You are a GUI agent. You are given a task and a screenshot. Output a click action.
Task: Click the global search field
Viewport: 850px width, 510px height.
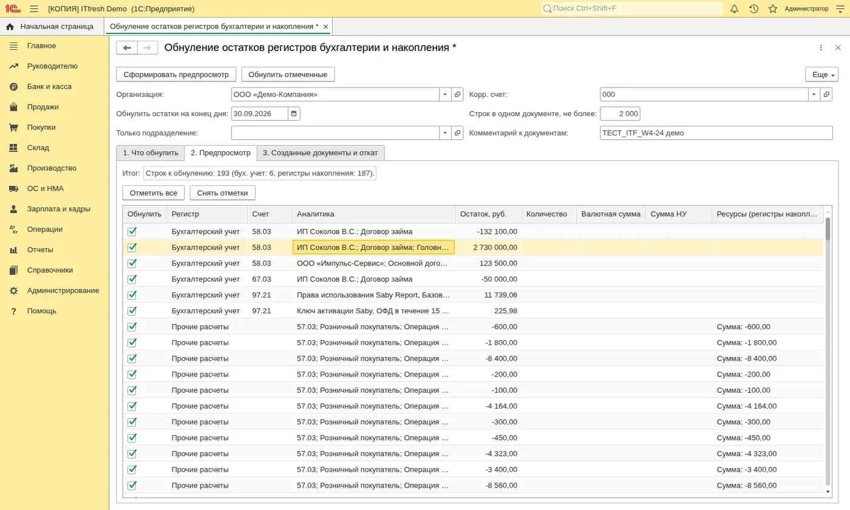(x=633, y=8)
